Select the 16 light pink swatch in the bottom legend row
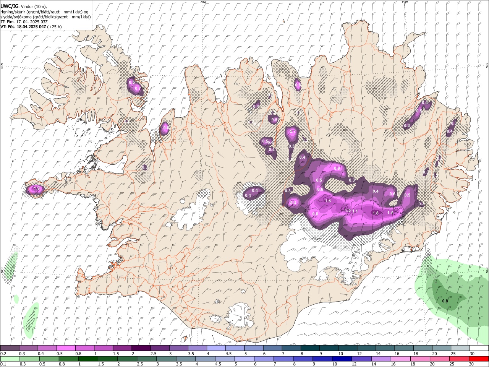The width and height of the screenshot is (489, 367). pos(400,359)
